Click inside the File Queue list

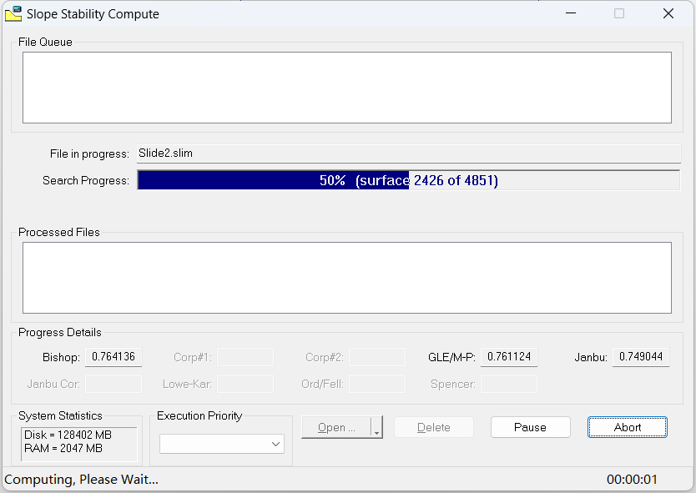click(346, 88)
